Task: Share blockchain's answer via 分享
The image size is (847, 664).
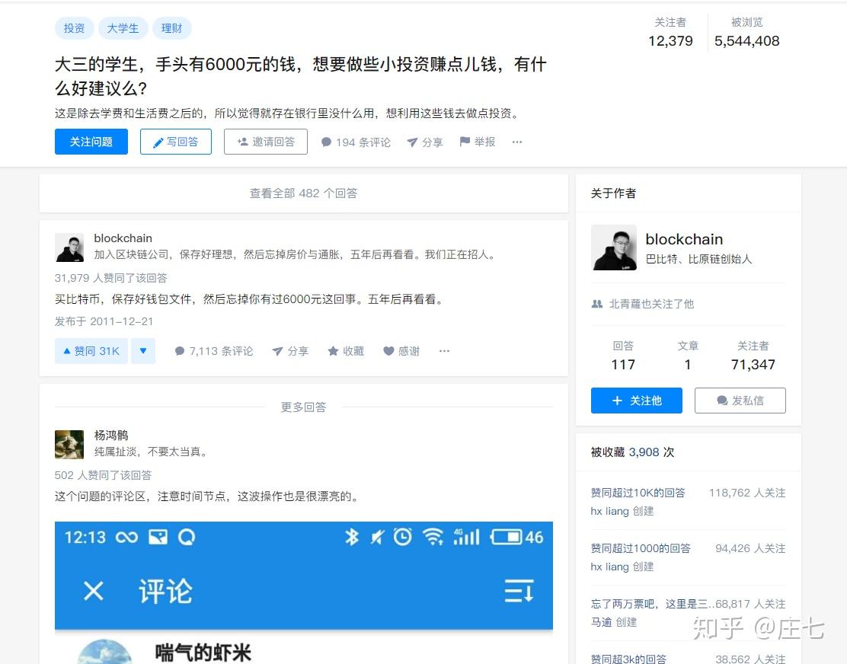Action: 291,350
